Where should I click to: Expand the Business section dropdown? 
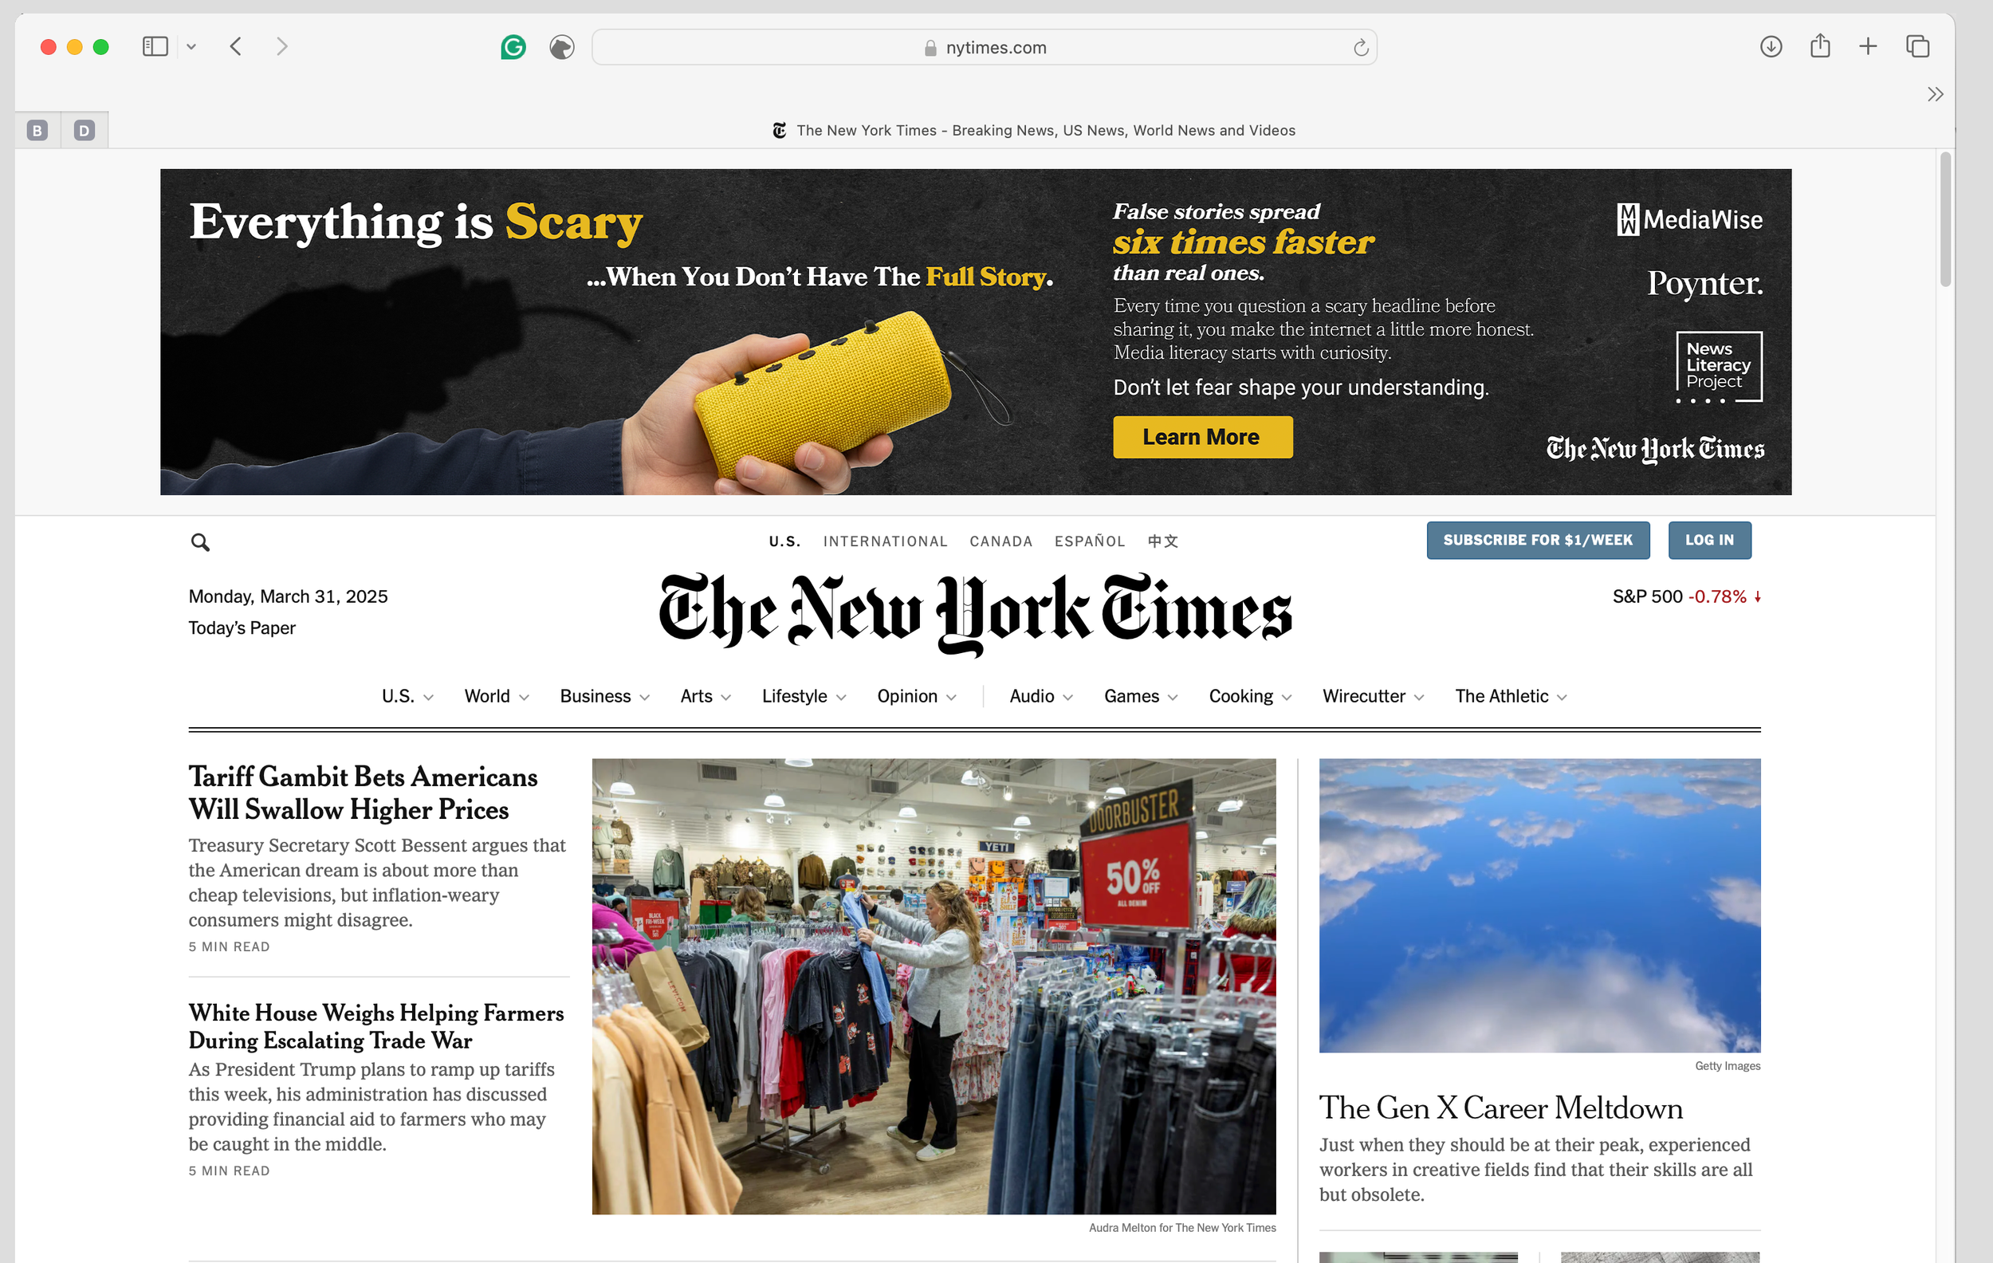645,697
